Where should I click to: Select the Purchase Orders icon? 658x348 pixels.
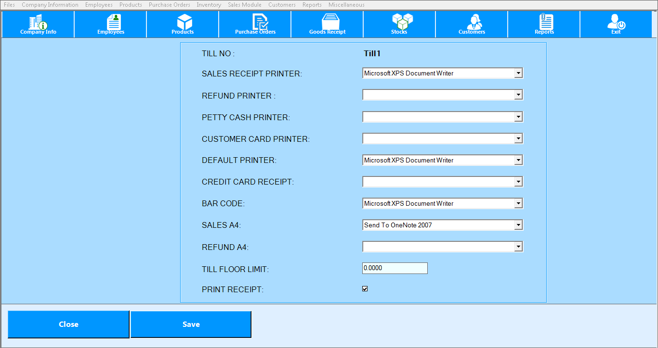point(255,24)
